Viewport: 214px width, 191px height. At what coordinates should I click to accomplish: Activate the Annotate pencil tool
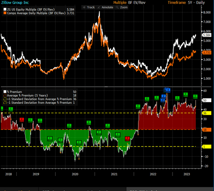[106, 7]
